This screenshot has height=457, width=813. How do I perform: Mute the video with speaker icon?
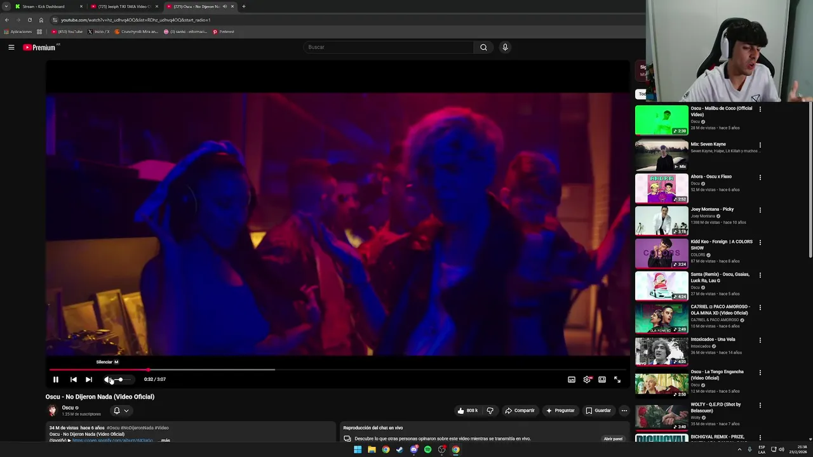[x=107, y=380]
